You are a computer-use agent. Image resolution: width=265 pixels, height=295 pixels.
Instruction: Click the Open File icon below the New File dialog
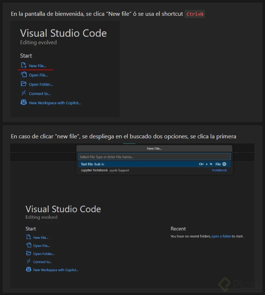pyautogui.click(x=29, y=245)
